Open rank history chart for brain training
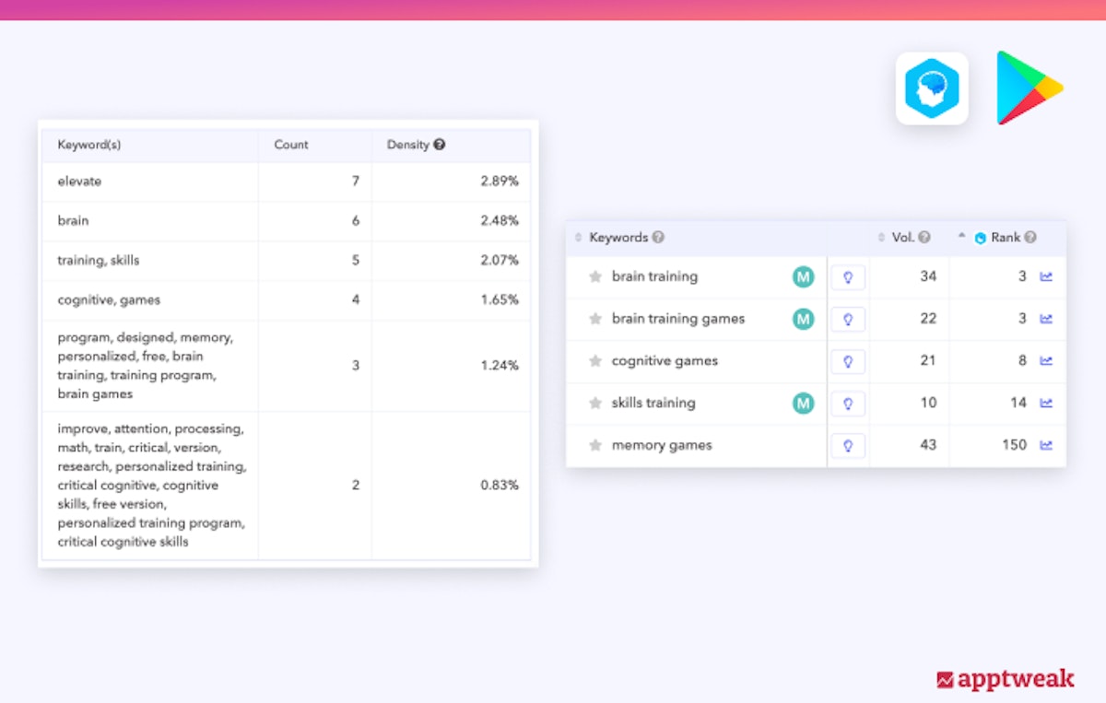Image resolution: width=1106 pixels, height=703 pixels. click(x=1046, y=276)
